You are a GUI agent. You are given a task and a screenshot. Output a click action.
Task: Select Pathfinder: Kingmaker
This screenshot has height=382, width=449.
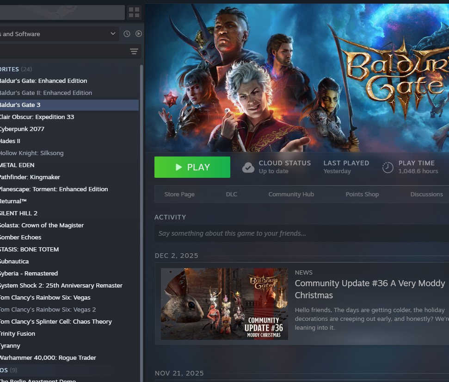point(69,177)
